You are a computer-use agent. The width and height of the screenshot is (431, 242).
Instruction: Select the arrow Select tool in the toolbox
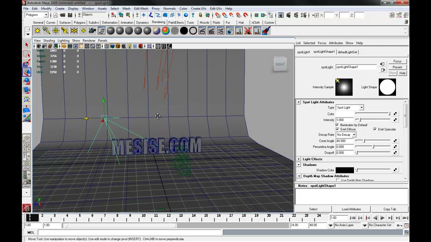(27, 45)
